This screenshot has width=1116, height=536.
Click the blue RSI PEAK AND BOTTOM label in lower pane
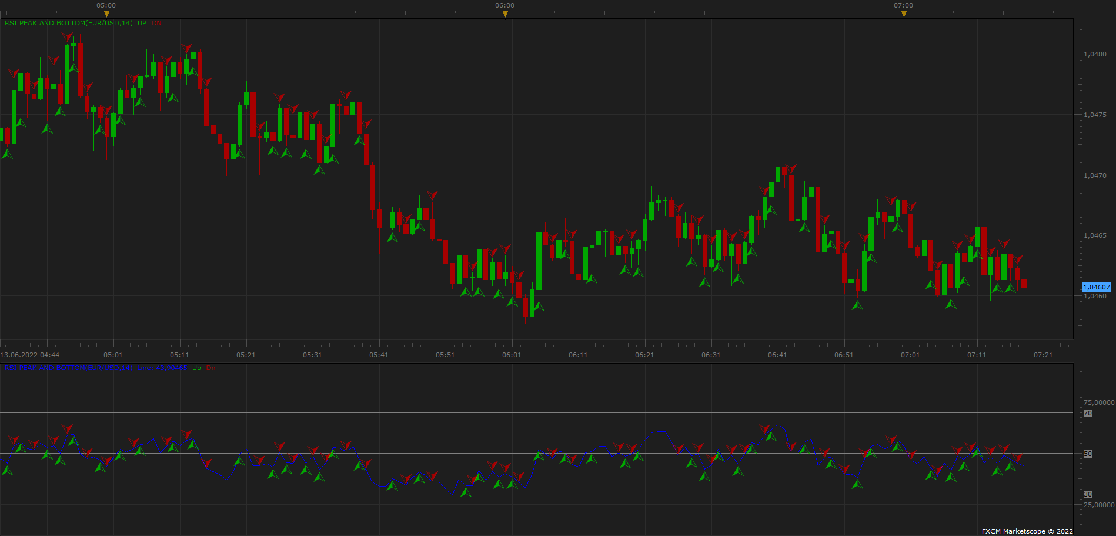(69, 368)
